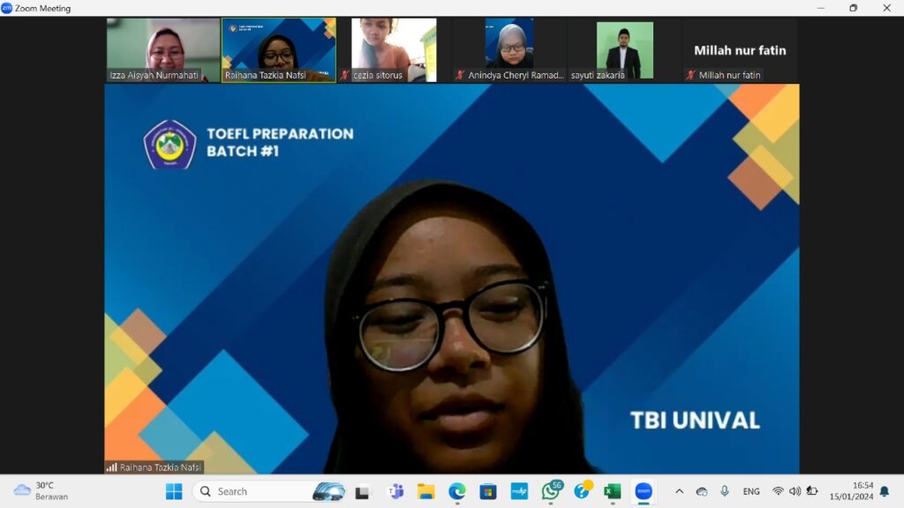Open Microsoft Edge browser in taskbar
The height and width of the screenshot is (508, 904).
(x=456, y=491)
